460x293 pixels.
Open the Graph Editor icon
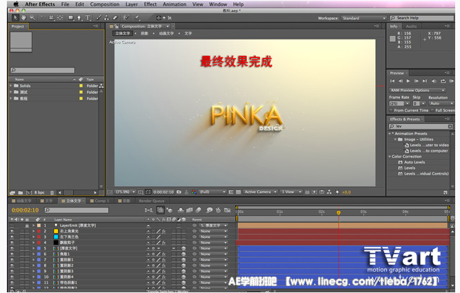(227, 210)
